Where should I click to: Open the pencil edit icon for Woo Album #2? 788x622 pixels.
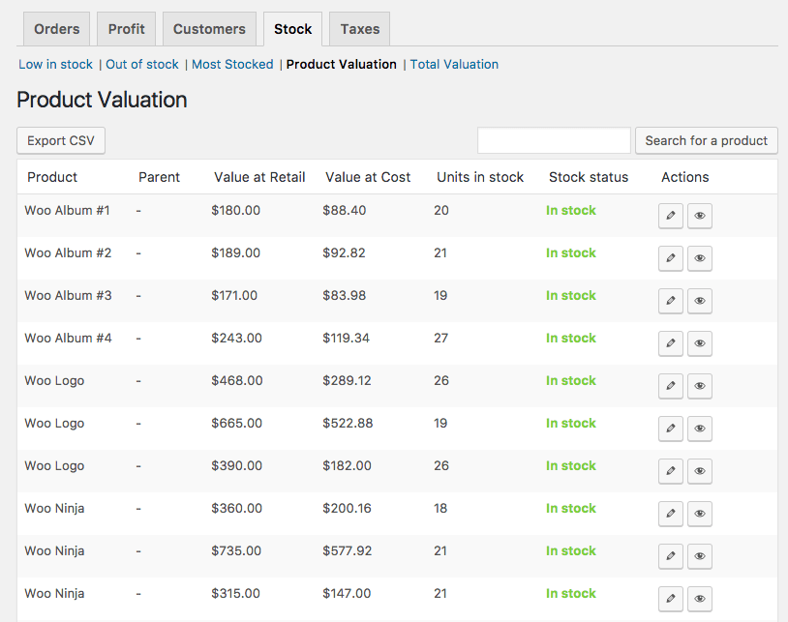pyautogui.click(x=670, y=258)
